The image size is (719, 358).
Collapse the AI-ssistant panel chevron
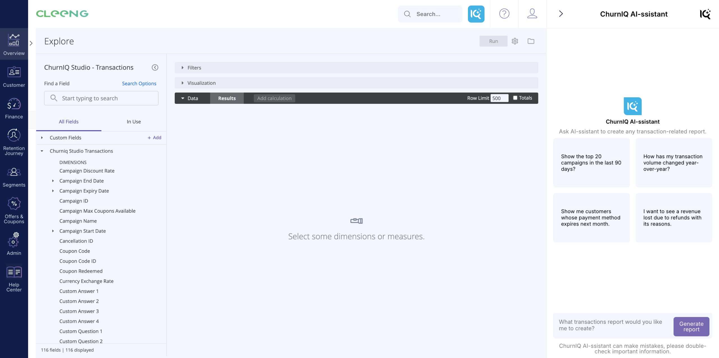(561, 14)
